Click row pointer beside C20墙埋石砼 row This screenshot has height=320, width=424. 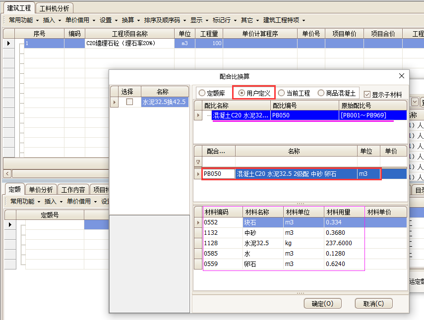(x=8, y=44)
